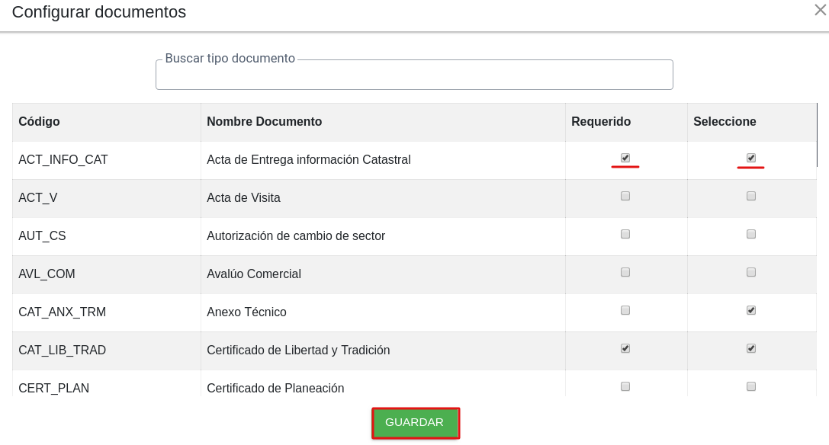Select the Acta de Entrega información Catastral row
Viewport: 829px width, 445px height.
pos(415,160)
